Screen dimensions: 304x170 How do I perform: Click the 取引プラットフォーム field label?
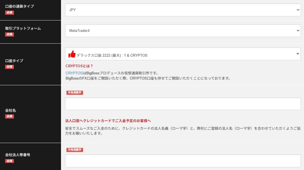pos(23,28)
